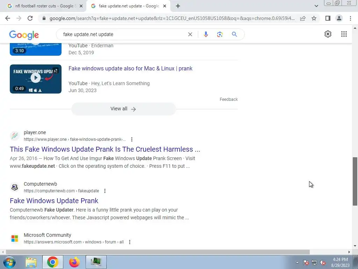Viewport: 358px width, 269px height.
Task: Click the forward navigation arrow
Action: (x=19, y=18)
